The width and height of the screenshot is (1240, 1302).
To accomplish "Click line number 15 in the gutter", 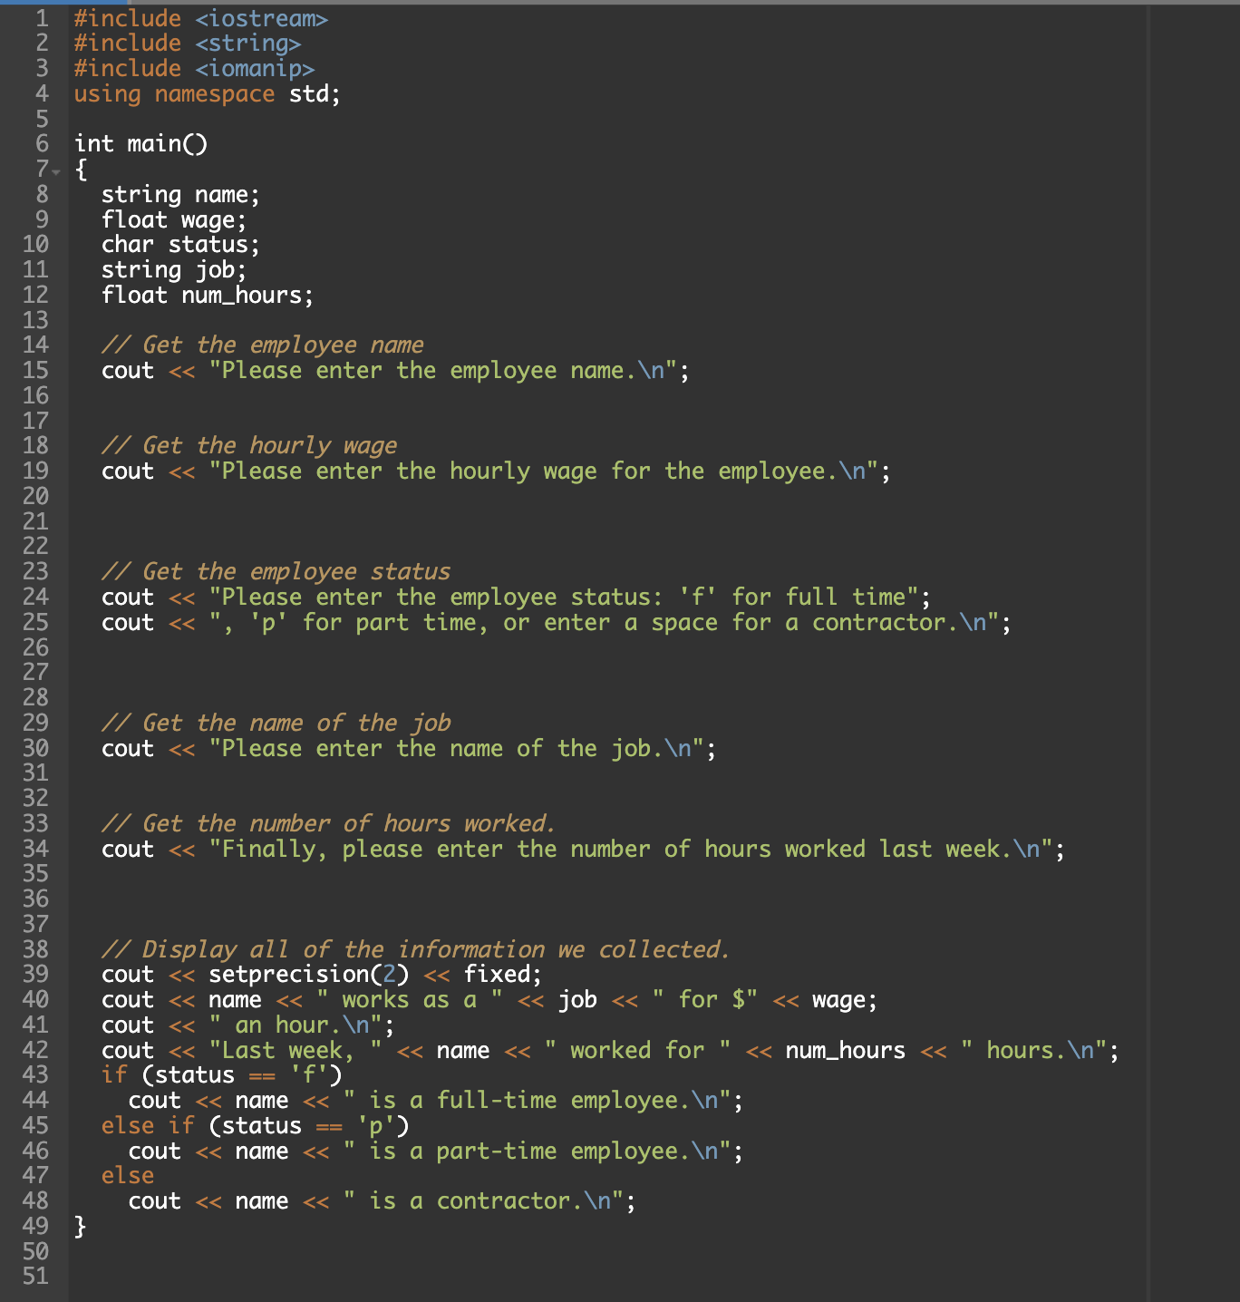I will pyautogui.click(x=35, y=370).
